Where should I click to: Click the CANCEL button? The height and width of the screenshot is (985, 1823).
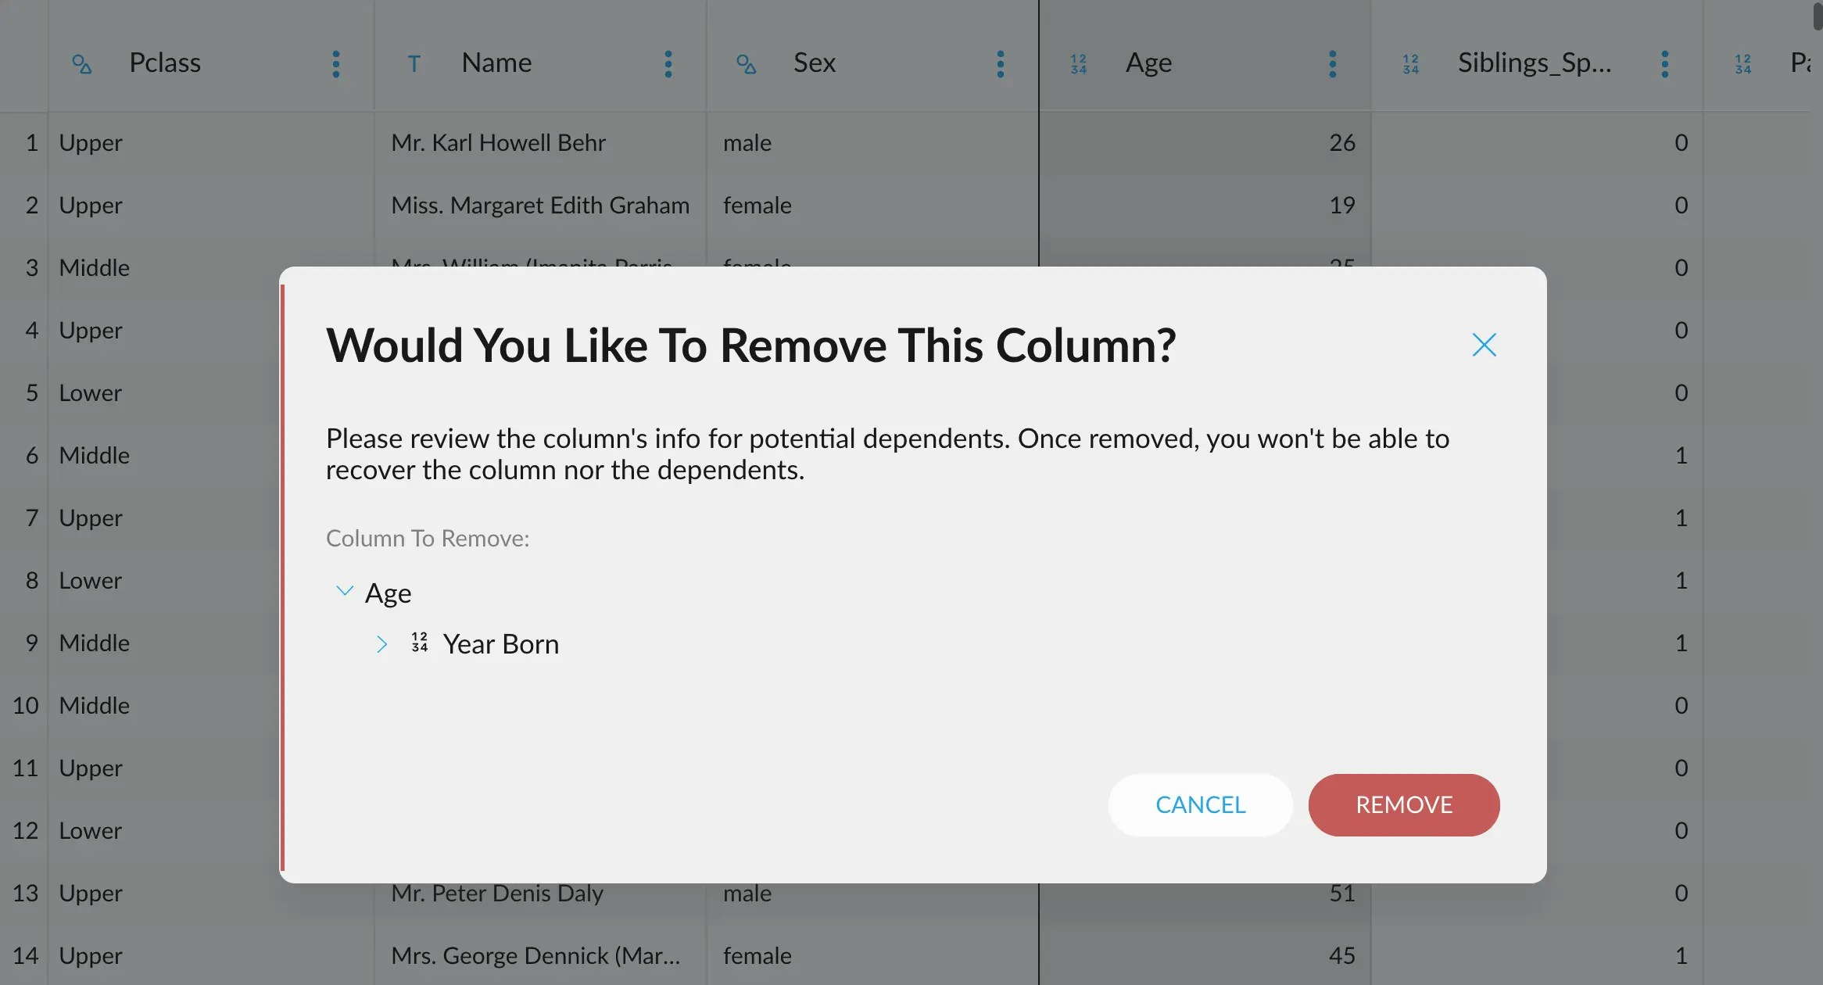(x=1201, y=804)
